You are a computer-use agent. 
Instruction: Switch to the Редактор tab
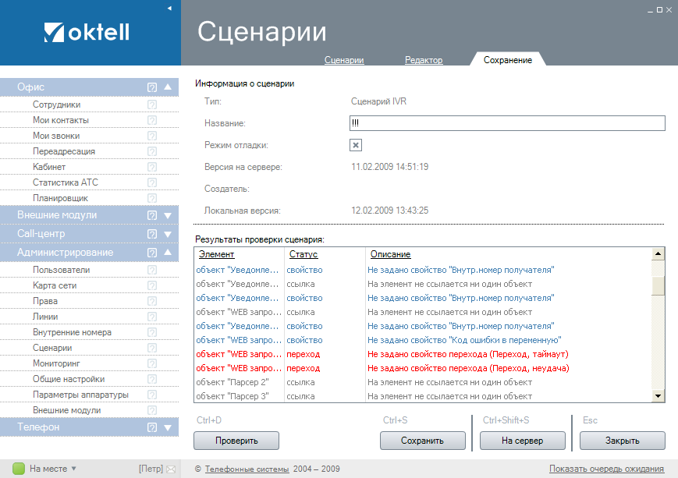point(424,60)
